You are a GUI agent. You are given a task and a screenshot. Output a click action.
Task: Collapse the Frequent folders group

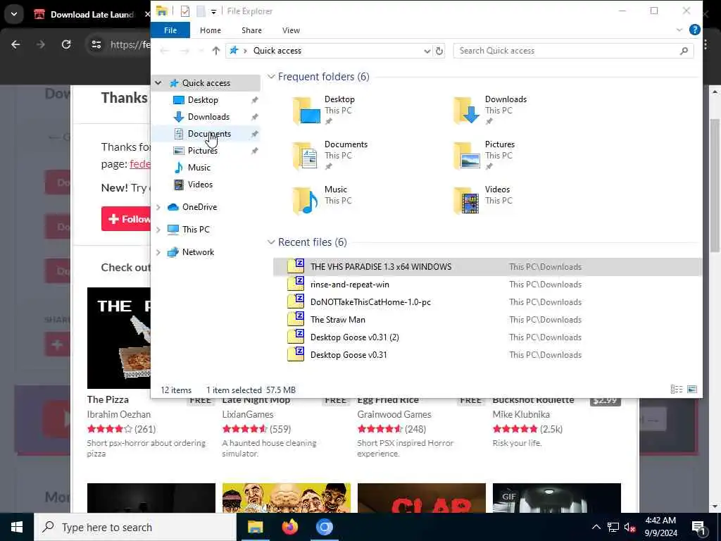[271, 77]
